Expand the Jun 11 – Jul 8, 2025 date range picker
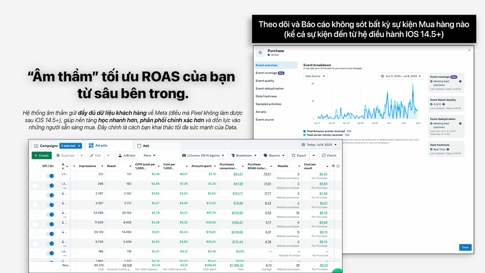This screenshot has width=485, height=273. (401, 76)
